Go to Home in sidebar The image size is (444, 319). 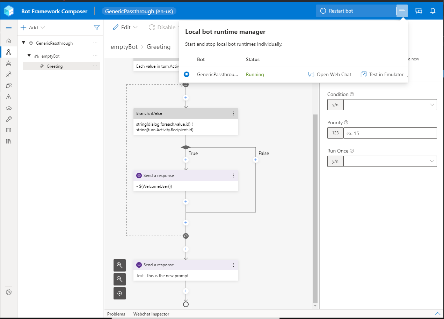pos(9,41)
